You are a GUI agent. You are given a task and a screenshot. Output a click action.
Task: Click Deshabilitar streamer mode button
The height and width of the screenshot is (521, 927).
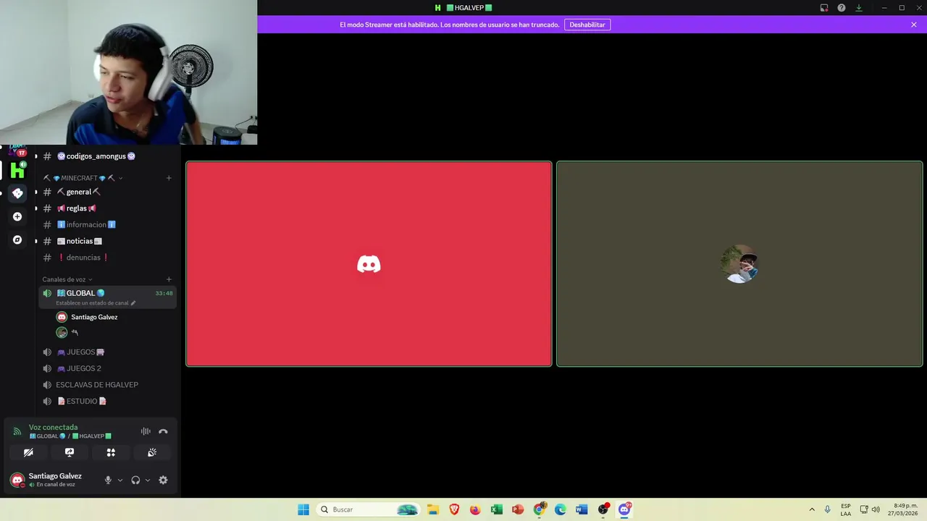tap(587, 25)
